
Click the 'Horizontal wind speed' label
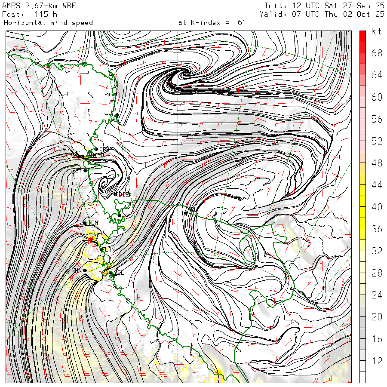pyautogui.click(x=48, y=23)
